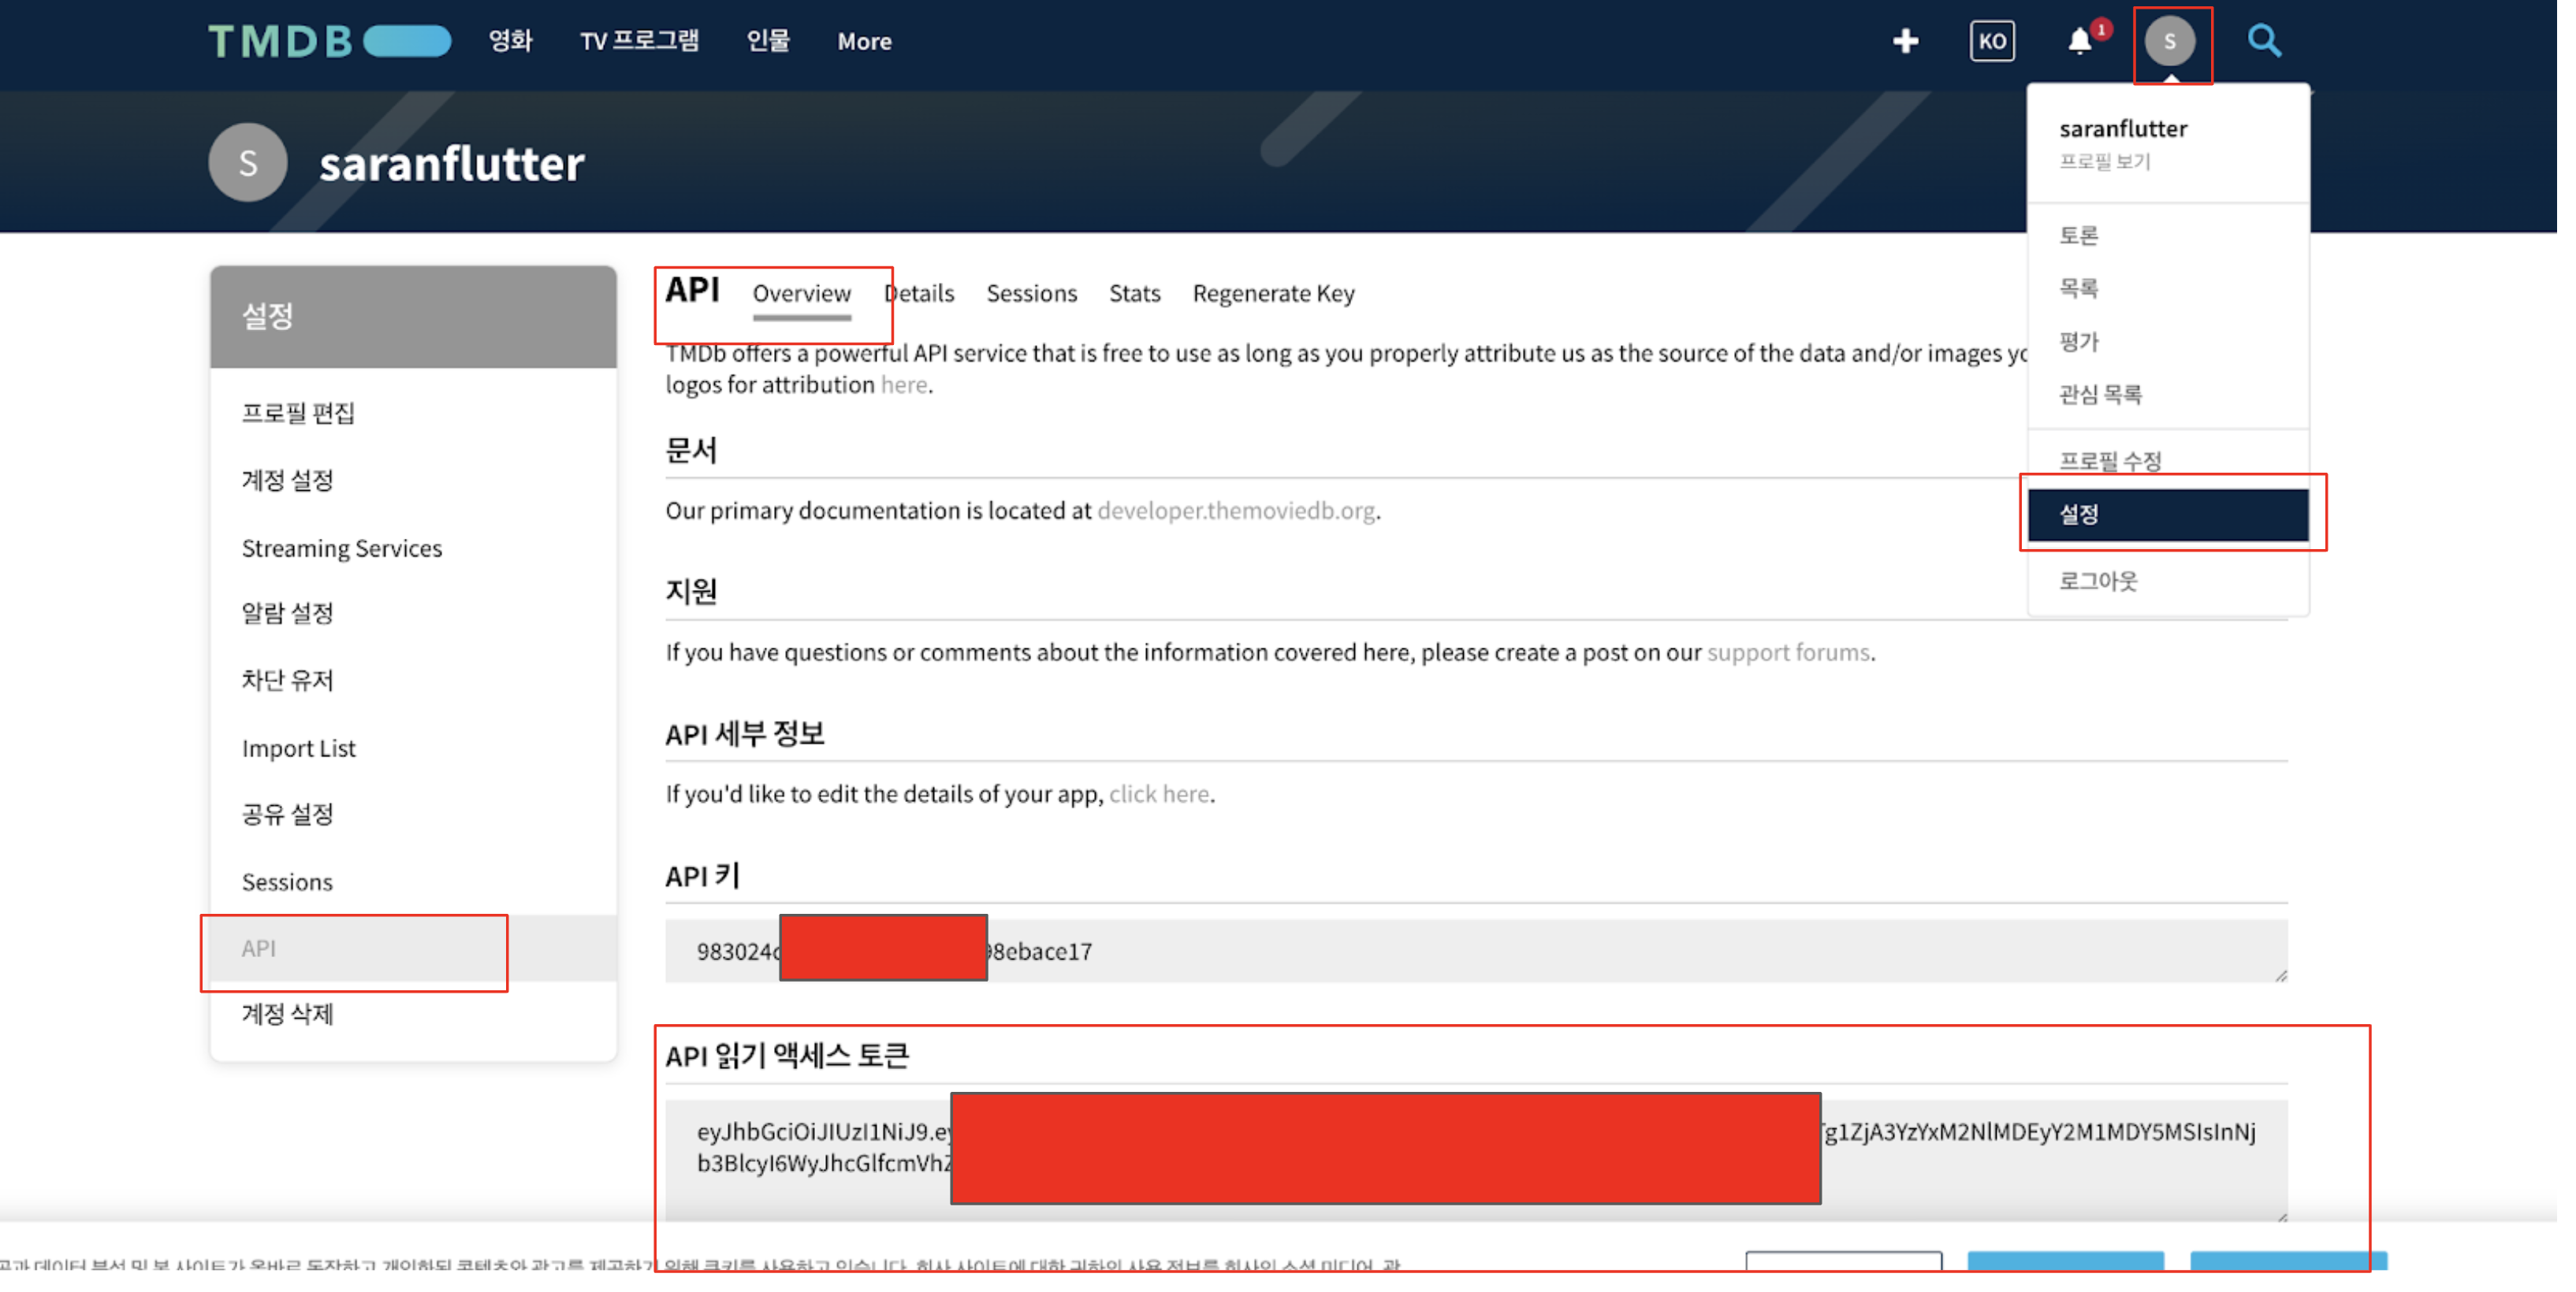Click the search magnifier icon
The height and width of the screenshot is (1292, 2576).
pos(2263,41)
